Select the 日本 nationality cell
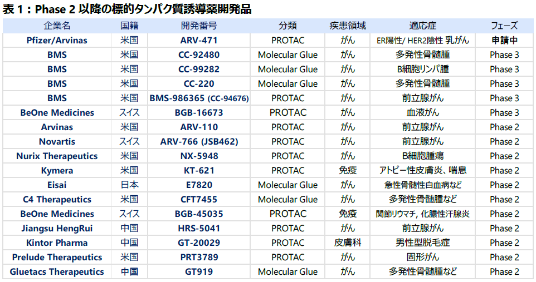The image size is (536, 282). click(x=129, y=185)
